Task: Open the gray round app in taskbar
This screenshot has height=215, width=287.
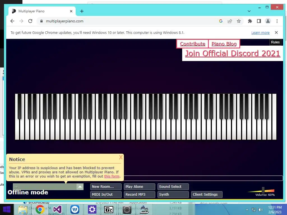Action: 127,209
